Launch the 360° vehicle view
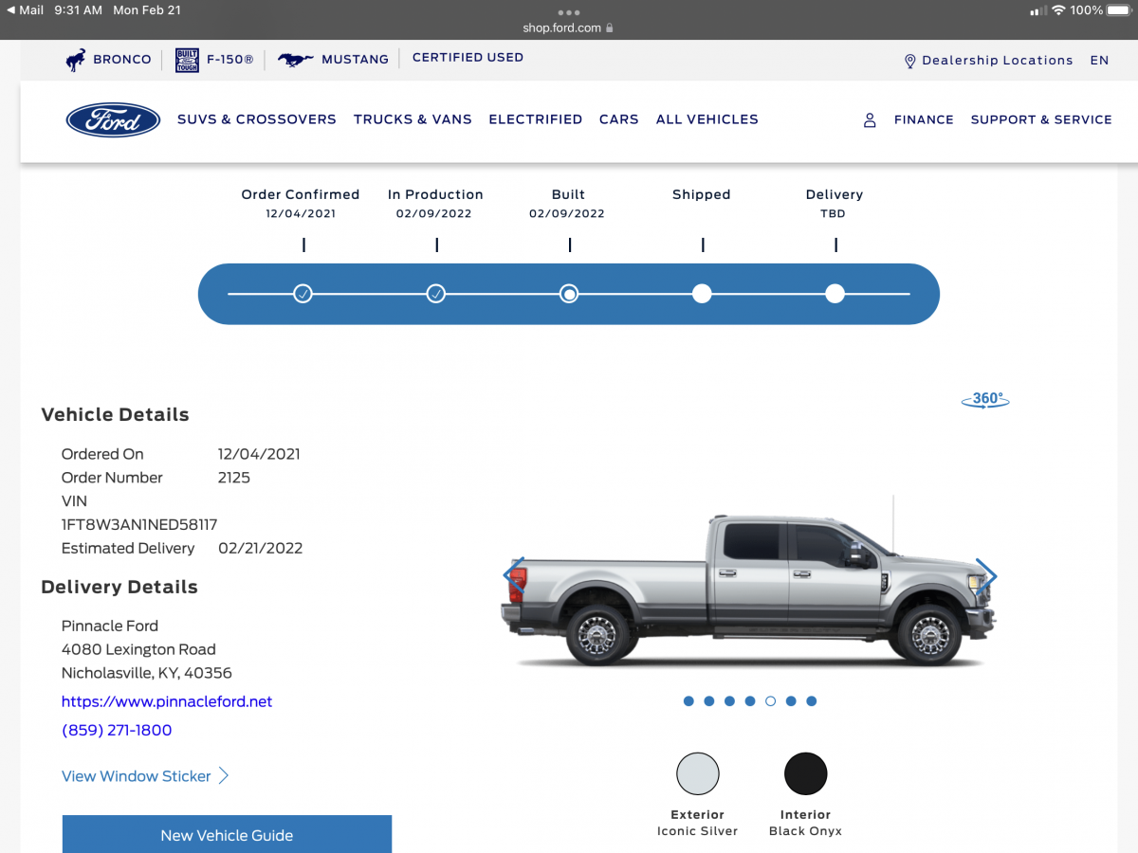This screenshot has height=853, width=1138. coord(986,399)
